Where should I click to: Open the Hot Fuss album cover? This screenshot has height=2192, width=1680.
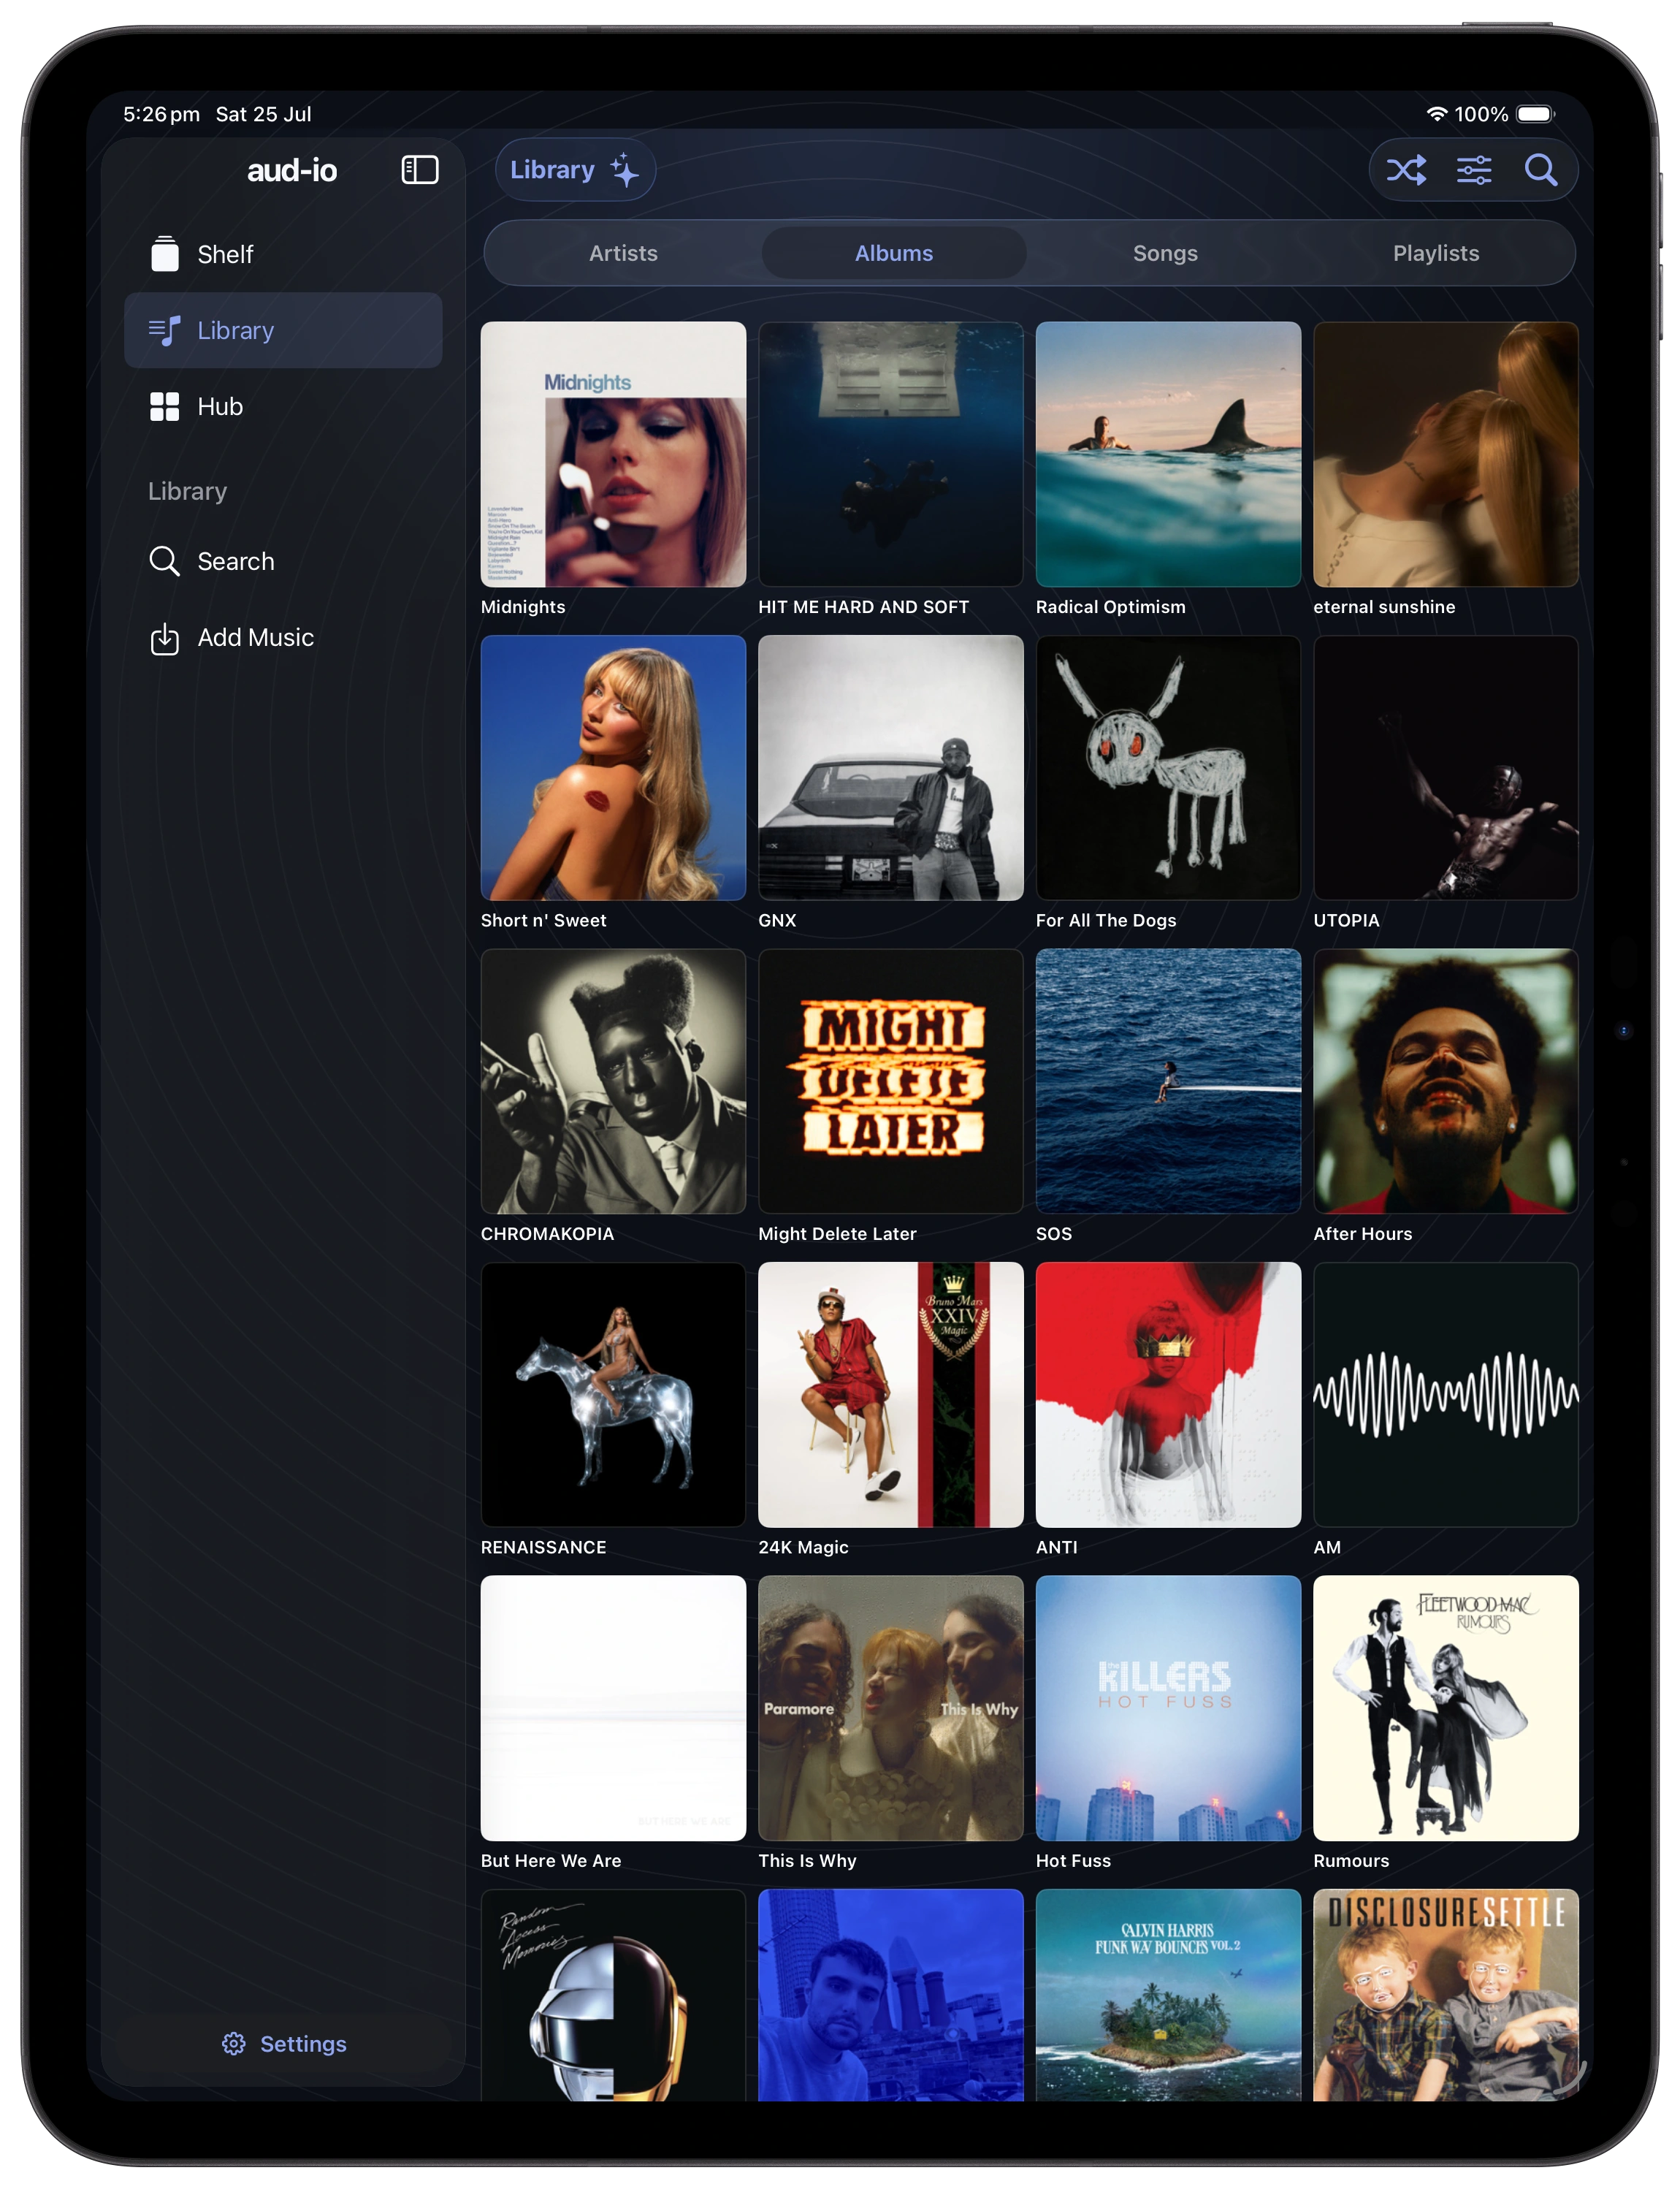point(1168,1708)
